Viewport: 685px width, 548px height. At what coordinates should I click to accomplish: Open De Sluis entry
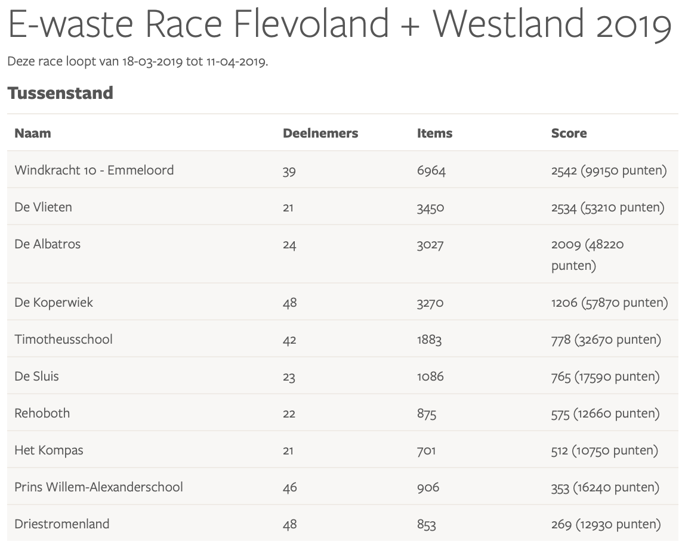tap(36, 376)
